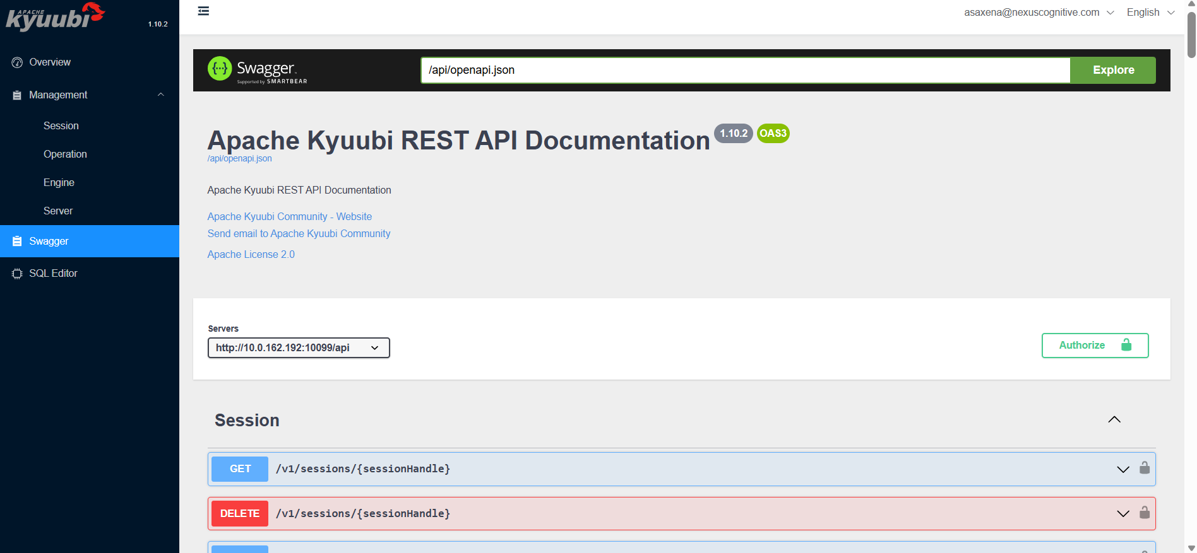Open the SQL Editor menu item
Viewport: 1197px width, 553px height.
coord(90,274)
